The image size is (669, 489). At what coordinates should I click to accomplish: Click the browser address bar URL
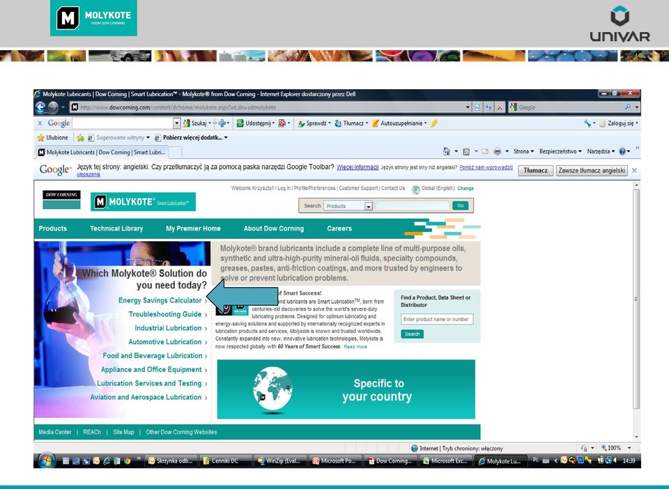tap(178, 107)
